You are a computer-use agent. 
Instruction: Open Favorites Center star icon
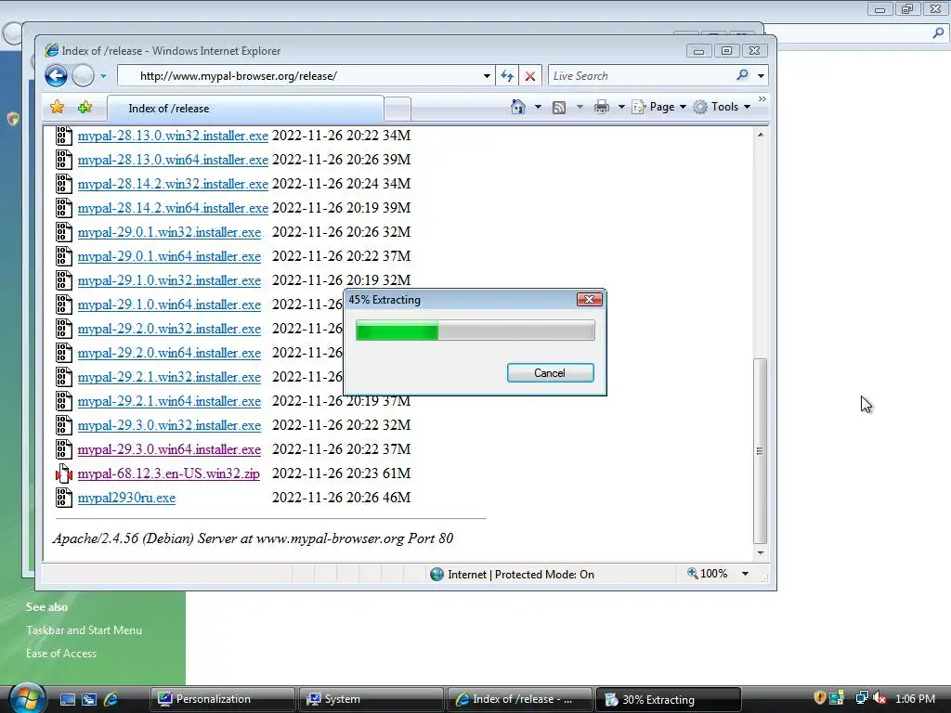click(x=57, y=108)
